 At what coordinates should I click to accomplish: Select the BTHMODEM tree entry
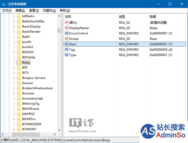click(x=32, y=124)
